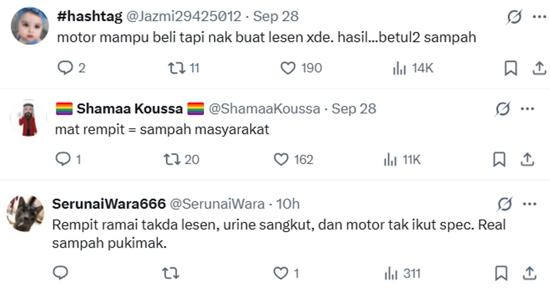Screen dimensions: 550x293
Task: Reply to Shamaa Koussa's tweet
Action: [63, 159]
